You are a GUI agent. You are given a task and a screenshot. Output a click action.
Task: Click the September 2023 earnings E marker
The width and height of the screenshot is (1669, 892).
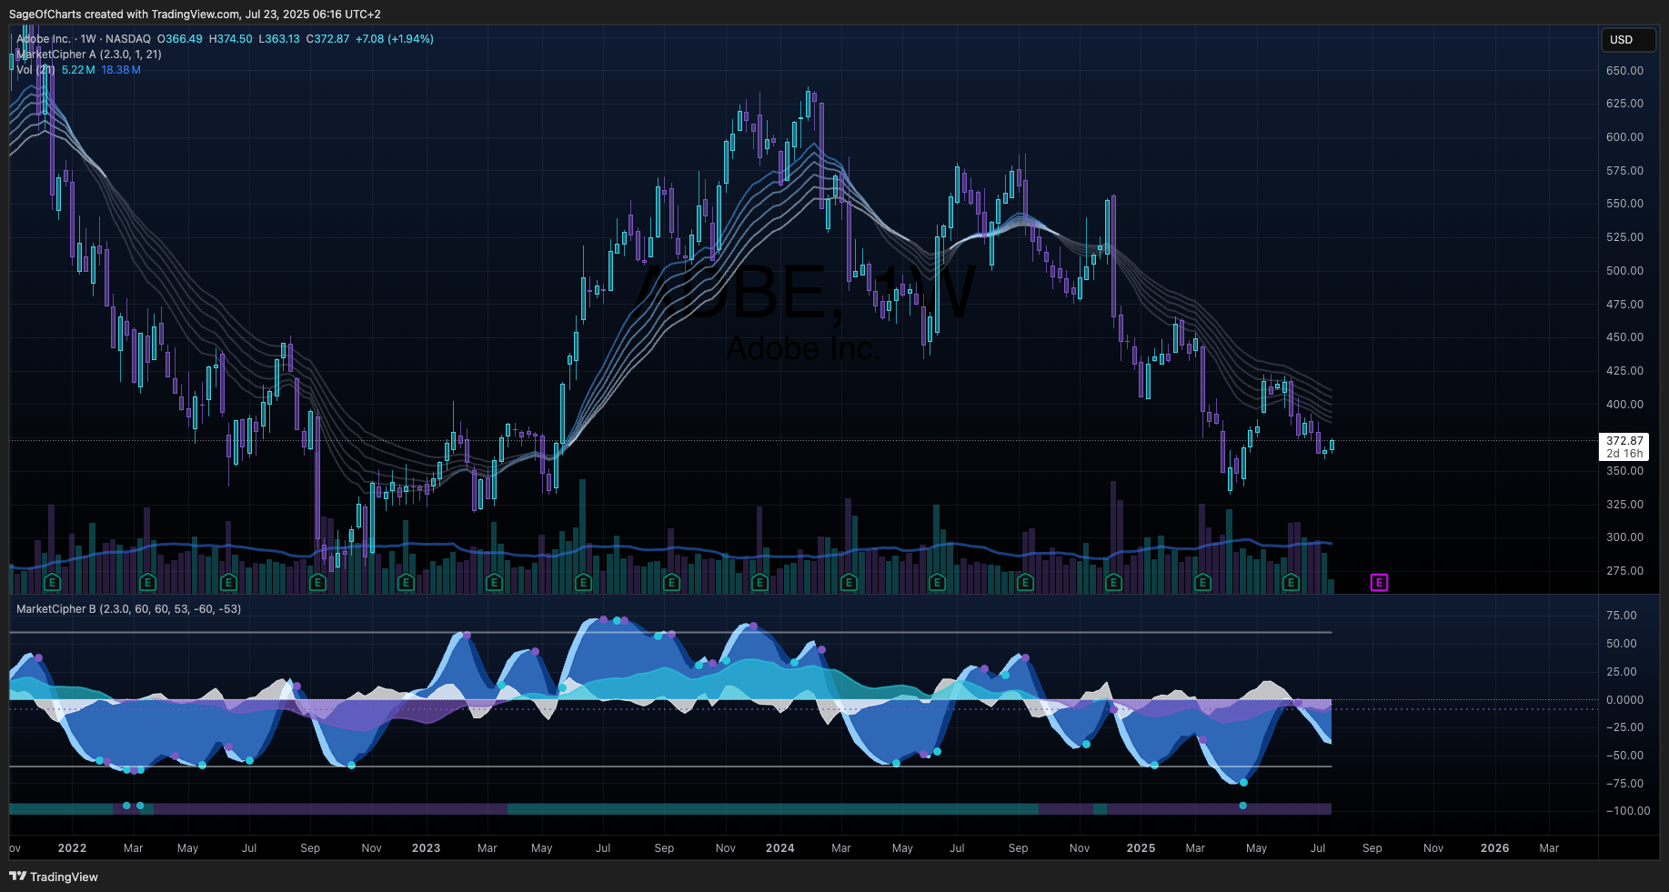click(671, 582)
